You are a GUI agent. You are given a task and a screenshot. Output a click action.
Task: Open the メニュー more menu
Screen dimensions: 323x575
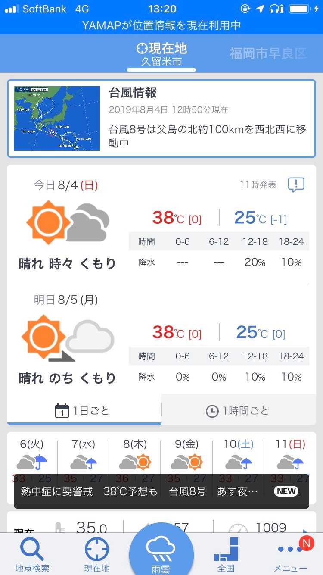[290, 554]
